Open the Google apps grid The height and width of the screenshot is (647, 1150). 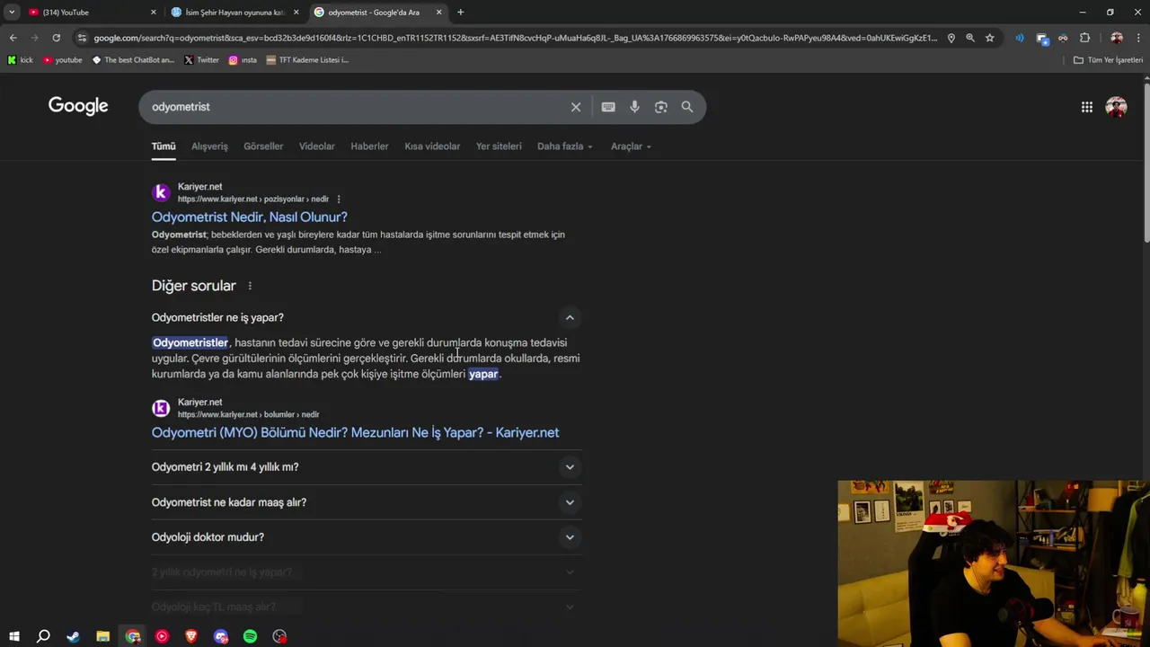tap(1087, 107)
